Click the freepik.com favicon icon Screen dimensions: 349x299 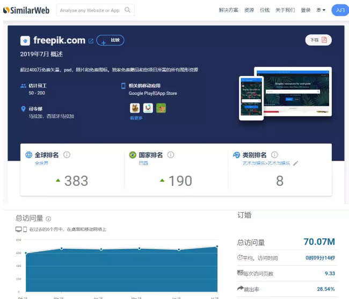click(25, 41)
